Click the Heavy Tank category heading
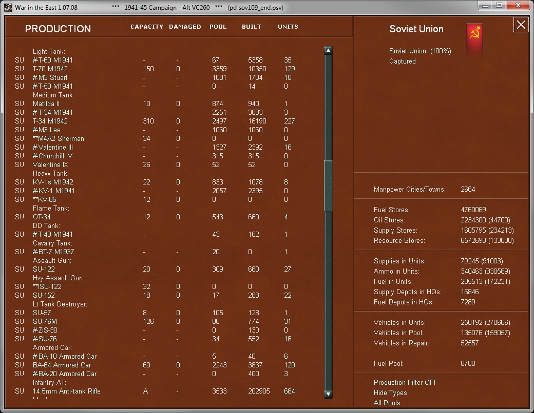Viewport: 534px width, 413px height. pyautogui.click(x=51, y=173)
